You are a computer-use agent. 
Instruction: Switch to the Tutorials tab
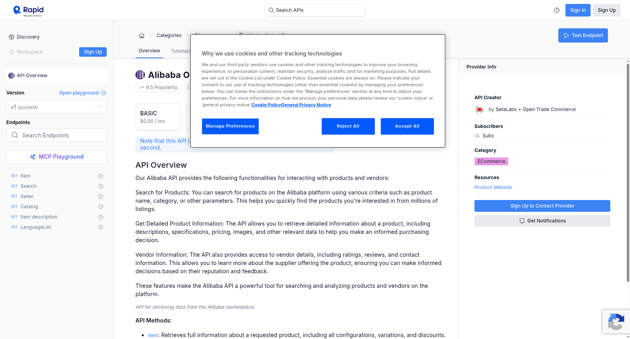click(x=180, y=51)
